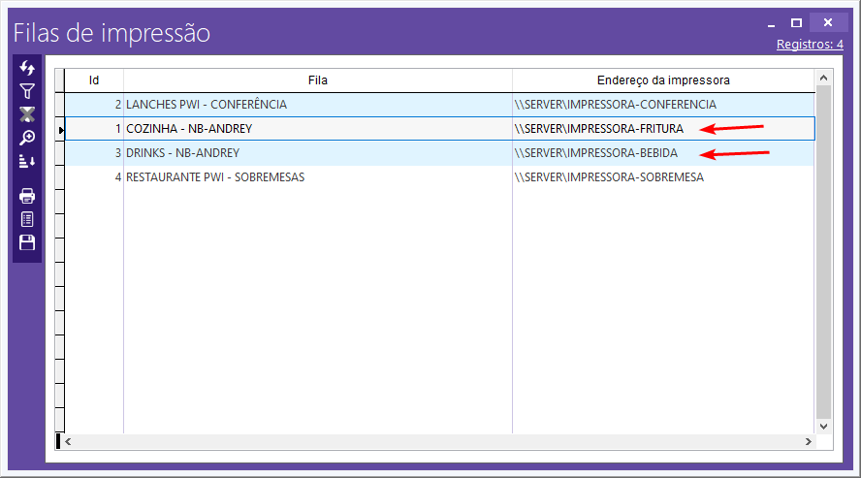Click the Registros: 4 link
Viewport: 861px width, 478px height.
coord(810,45)
